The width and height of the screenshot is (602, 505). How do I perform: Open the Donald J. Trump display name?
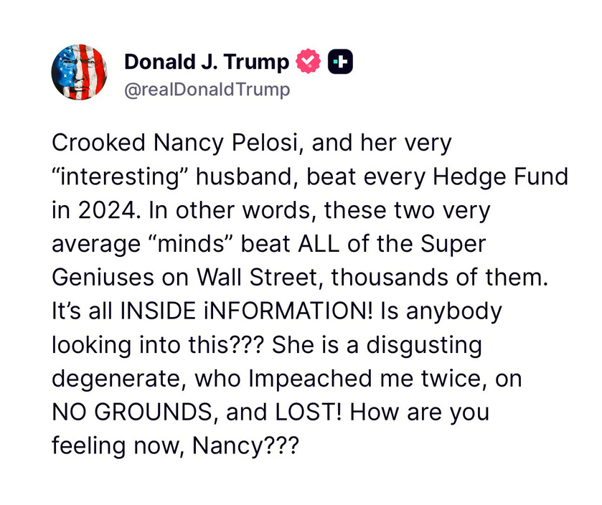click(207, 62)
